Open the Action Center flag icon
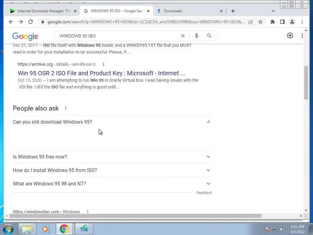Image resolution: width=313 pixels, height=235 pixels. click(x=267, y=229)
